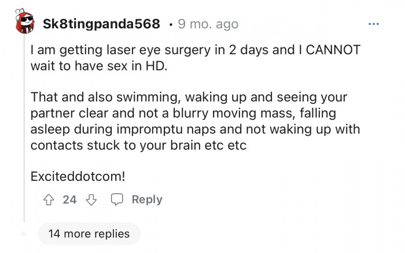Expand the "14 more replies" thread
This screenshot has width=405, height=253.
89,234
